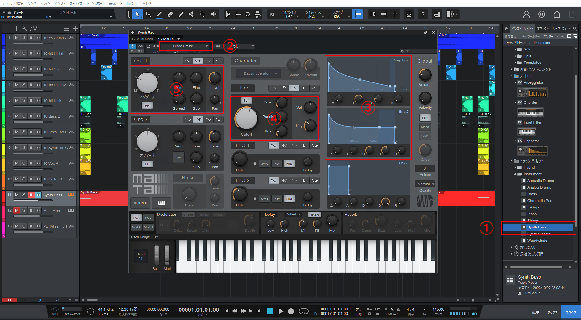Image resolution: width=581 pixels, height=320 pixels.
Task: Open the トランスポート menu
Action: click(96, 3)
